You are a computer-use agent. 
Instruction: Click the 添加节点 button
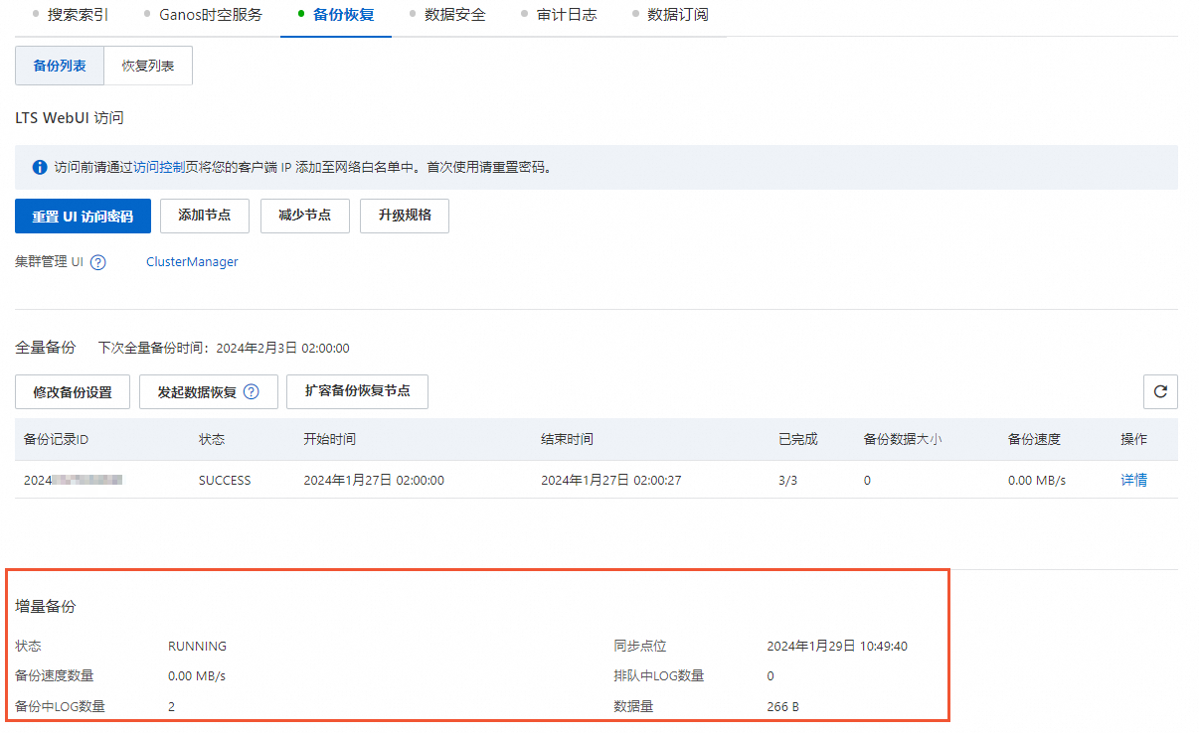[205, 216]
